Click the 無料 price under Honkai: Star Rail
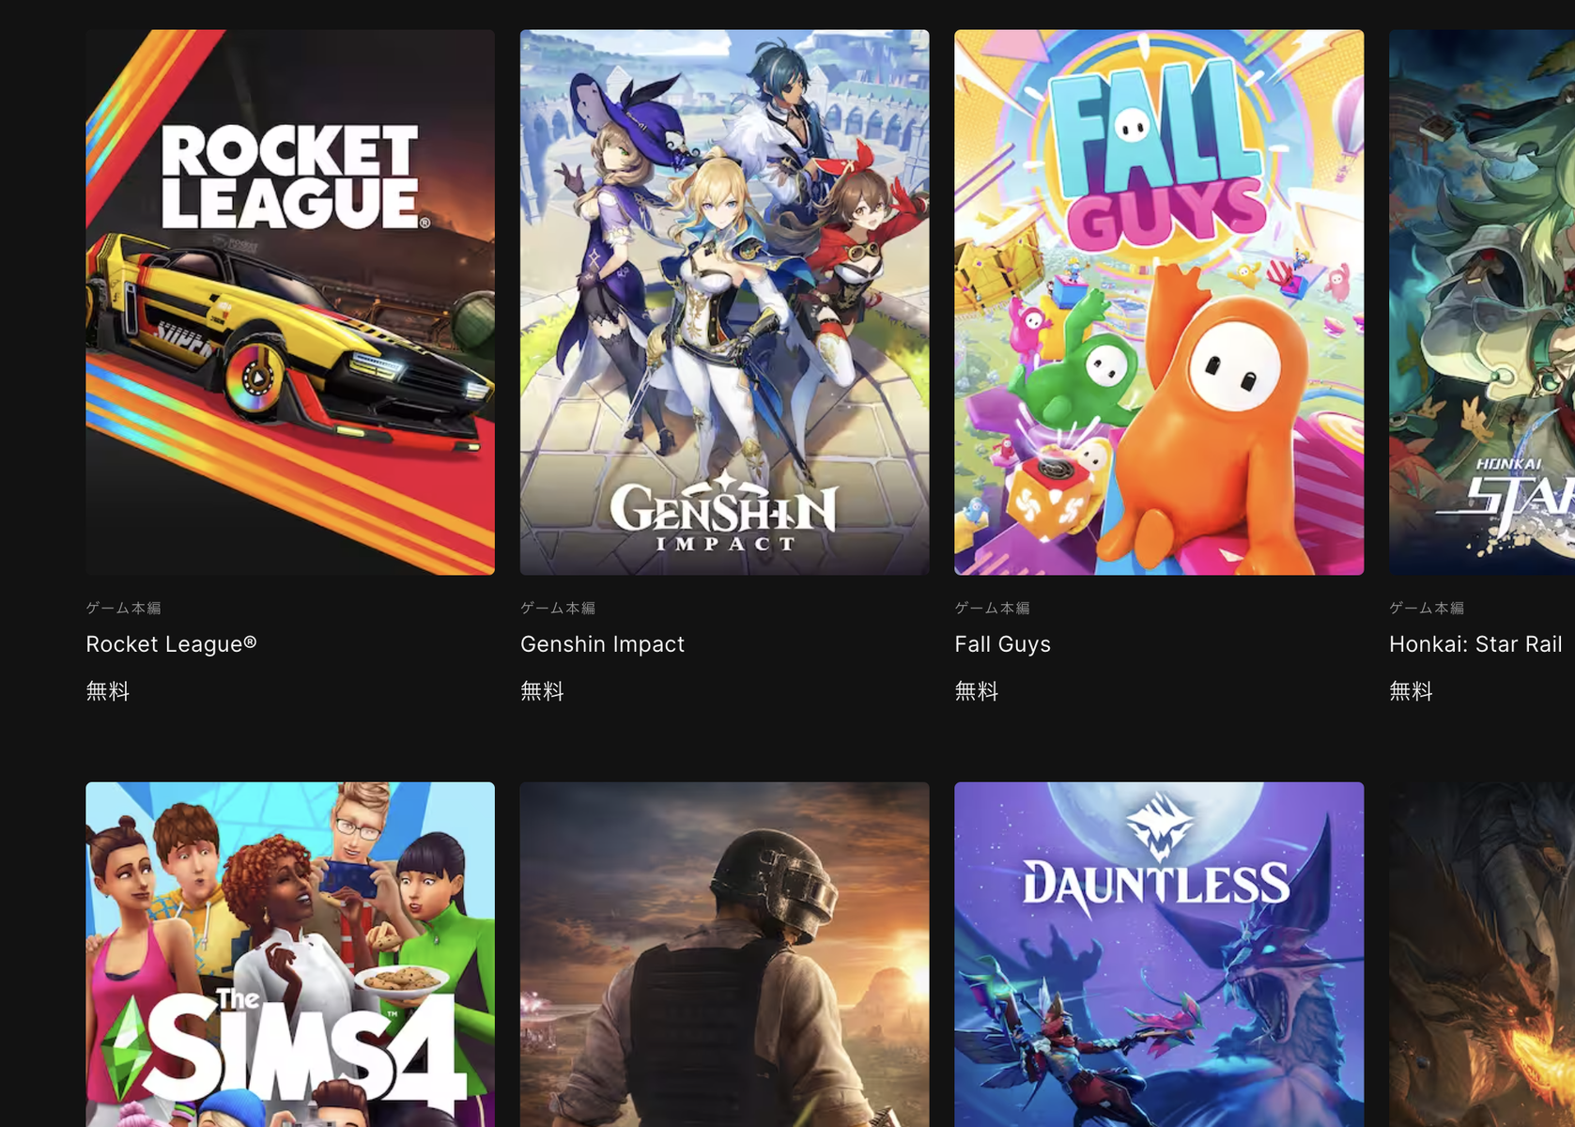1575x1127 pixels. click(x=1411, y=691)
